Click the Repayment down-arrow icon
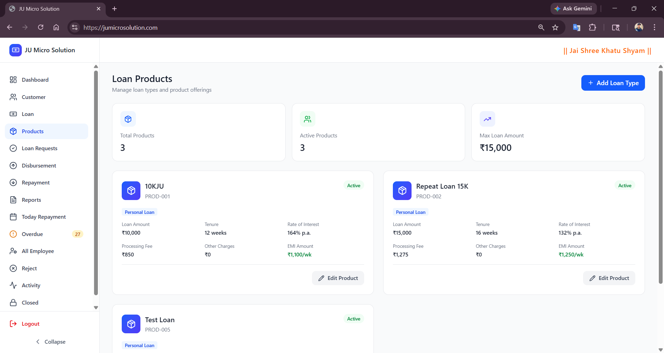Viewport: 664px width, 353px height. coord(13,182)
